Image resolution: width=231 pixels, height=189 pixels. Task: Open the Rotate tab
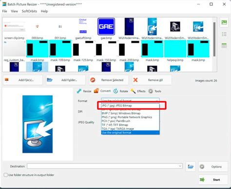coord(121,91)
